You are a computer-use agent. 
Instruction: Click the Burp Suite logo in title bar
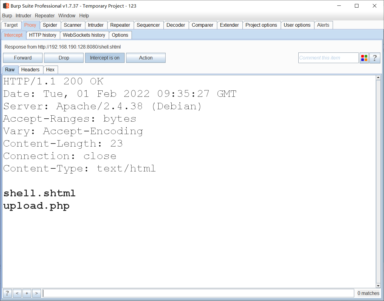[x=6, y=6]
